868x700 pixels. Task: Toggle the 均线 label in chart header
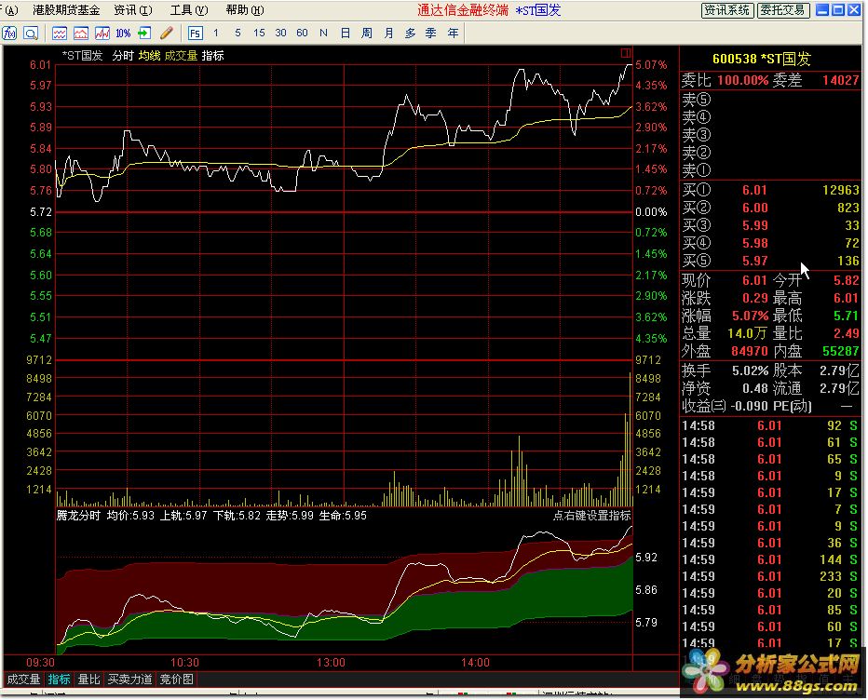coord(149,56)
